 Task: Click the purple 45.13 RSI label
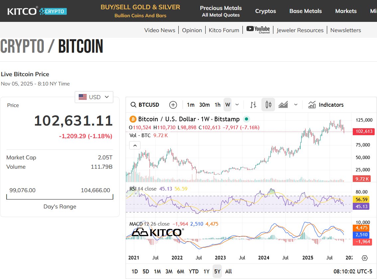(361, 206)
